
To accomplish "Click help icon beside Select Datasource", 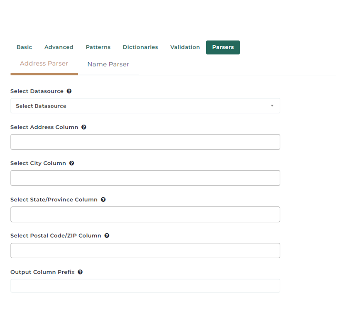I will [x=69, y=91].
